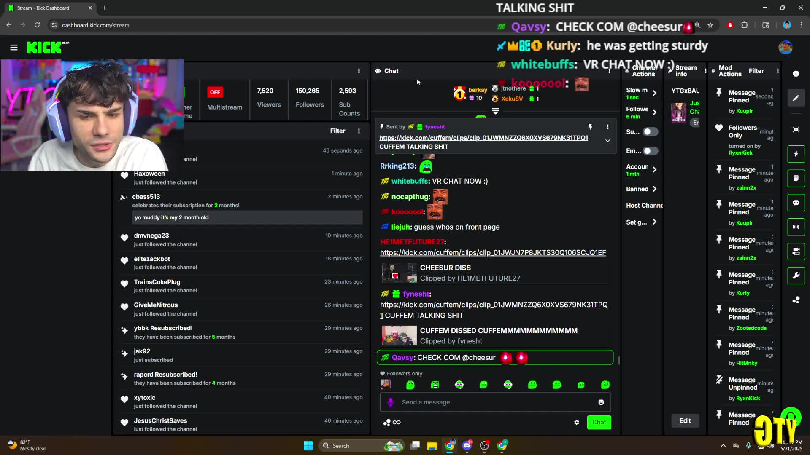Click Edit button in Stream info
This screenshot has height=455, width=810.
tap(685, 420)
